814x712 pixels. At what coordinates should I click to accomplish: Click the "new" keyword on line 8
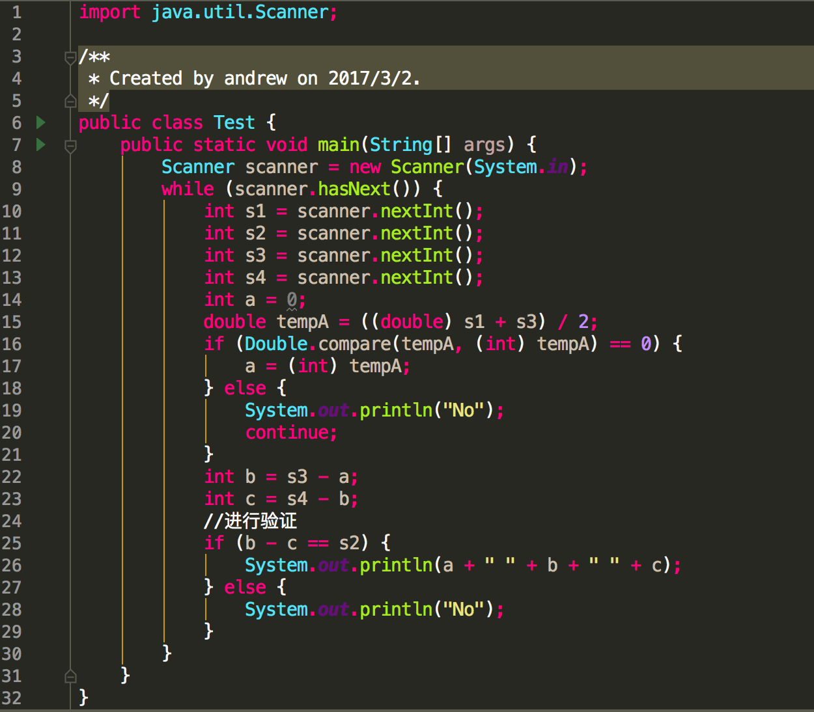coord(365,167)
